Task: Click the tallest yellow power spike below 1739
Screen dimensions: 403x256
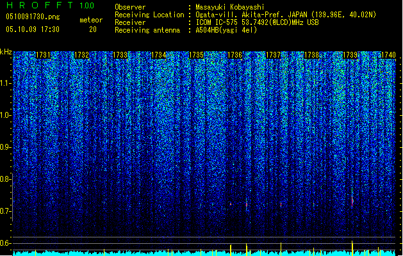Action: pos(352,248)
